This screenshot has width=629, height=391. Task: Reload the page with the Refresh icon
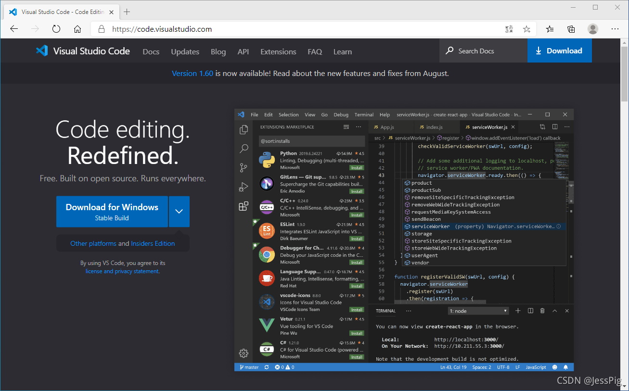pyautogui.click(x=56, y=29)
